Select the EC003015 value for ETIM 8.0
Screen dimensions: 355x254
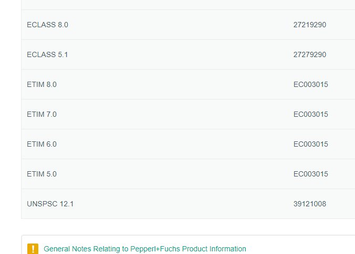[311, 84]
